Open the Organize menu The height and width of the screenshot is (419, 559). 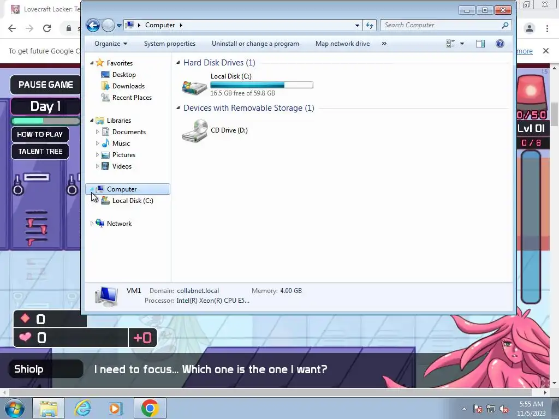(110, 44)
